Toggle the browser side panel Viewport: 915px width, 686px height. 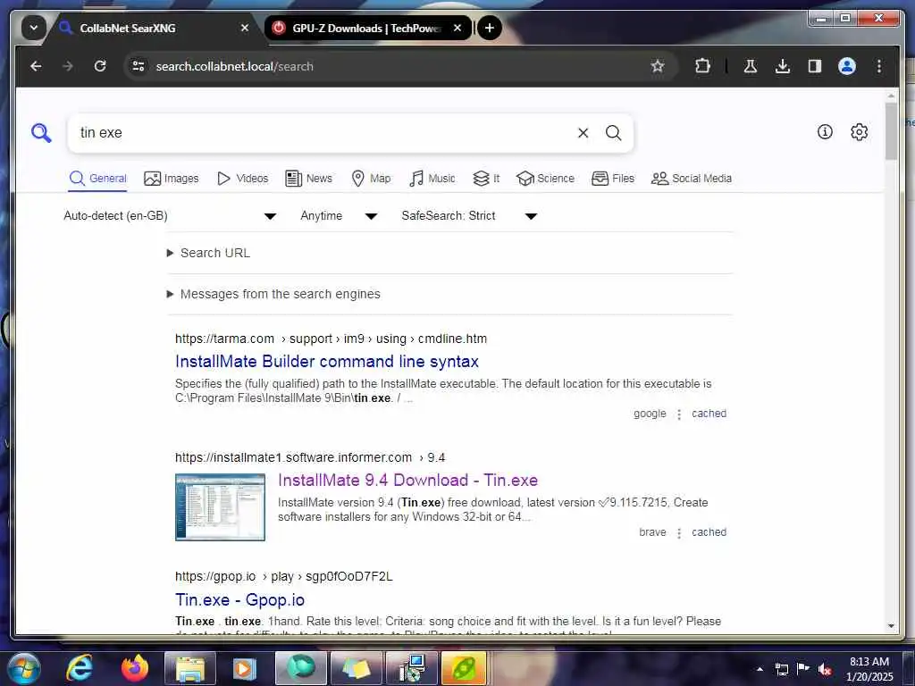[815, 66]
